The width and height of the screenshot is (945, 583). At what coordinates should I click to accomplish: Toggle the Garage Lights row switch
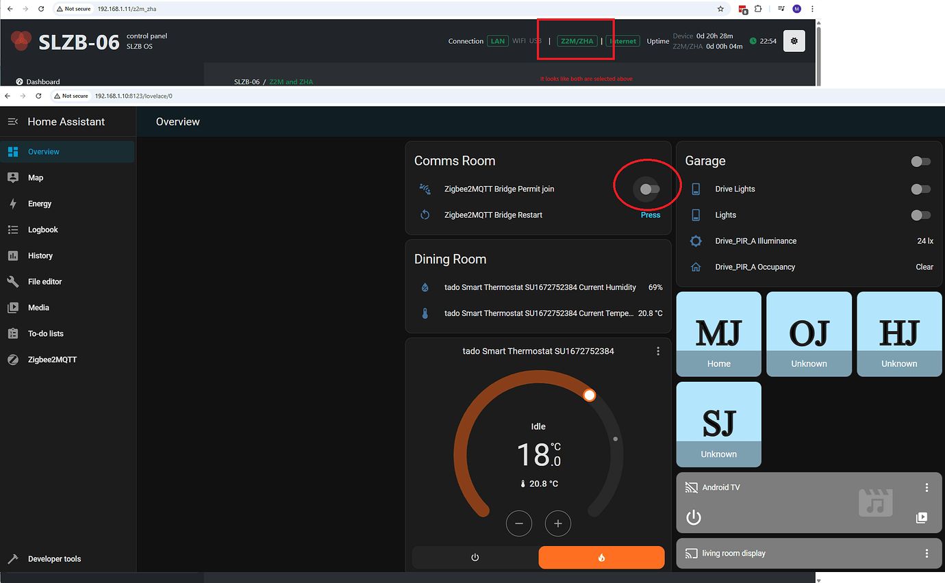pos(920,215)
